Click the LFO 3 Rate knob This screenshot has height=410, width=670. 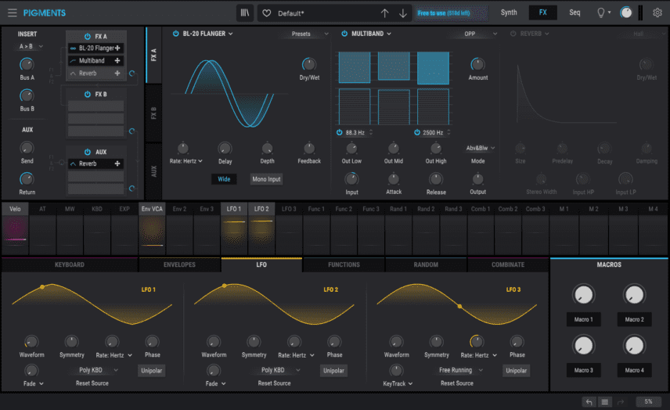[477, 342]
